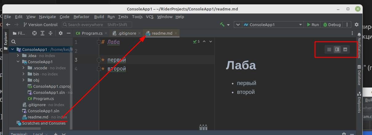This screenshot has height=135, width=372.
Task: Switch markdown view to editor only
Action: coord(329,49)
